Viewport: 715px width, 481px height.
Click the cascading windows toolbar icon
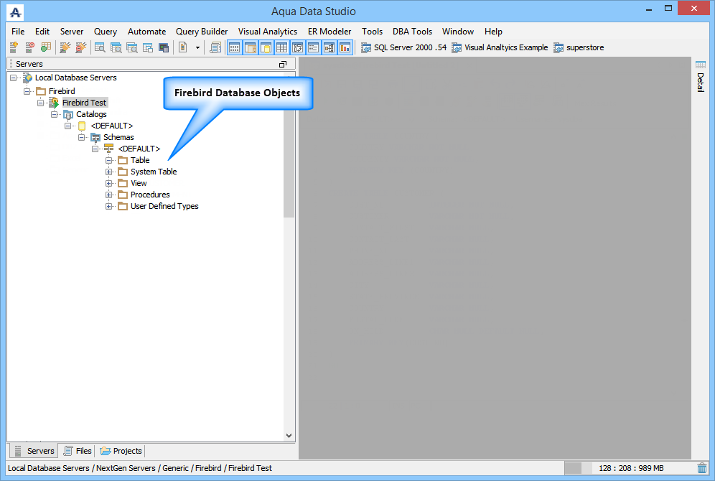pos(148,47)
